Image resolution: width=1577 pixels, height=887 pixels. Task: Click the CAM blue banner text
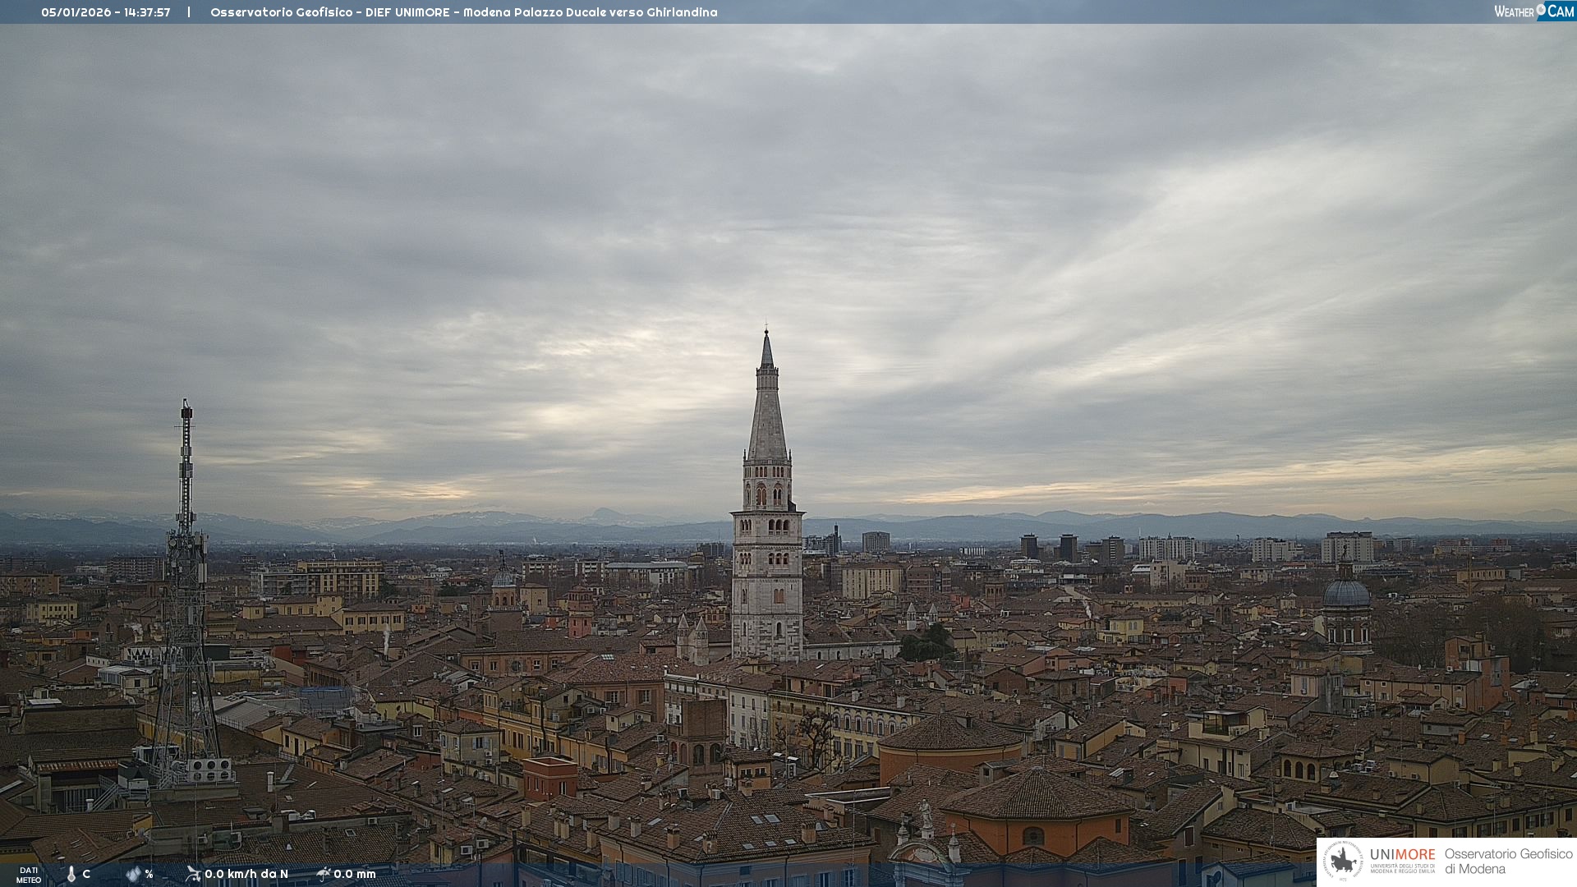[x=1561, y=11]
